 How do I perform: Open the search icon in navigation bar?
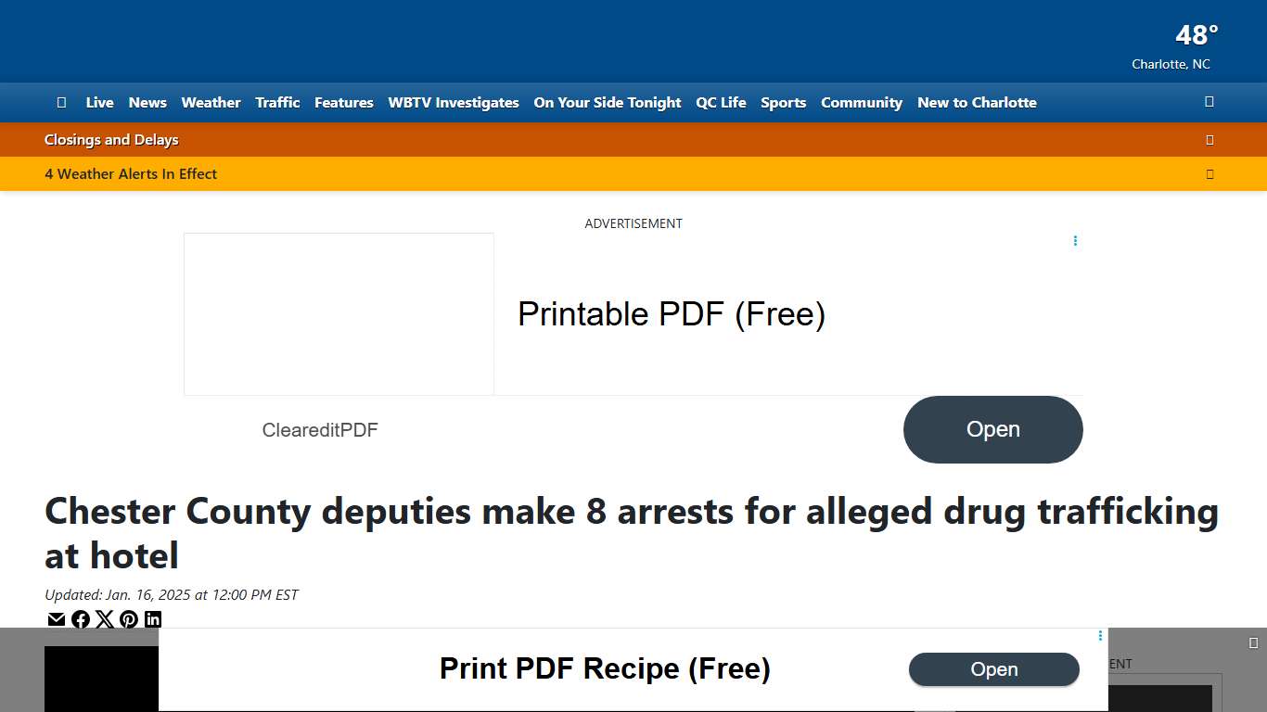click(1209, 102)
